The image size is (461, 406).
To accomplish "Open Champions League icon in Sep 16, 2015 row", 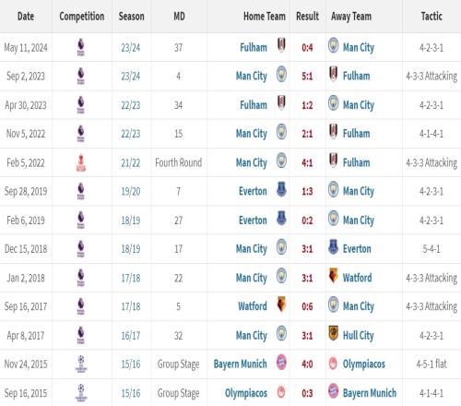I will [x=81, y=393].
